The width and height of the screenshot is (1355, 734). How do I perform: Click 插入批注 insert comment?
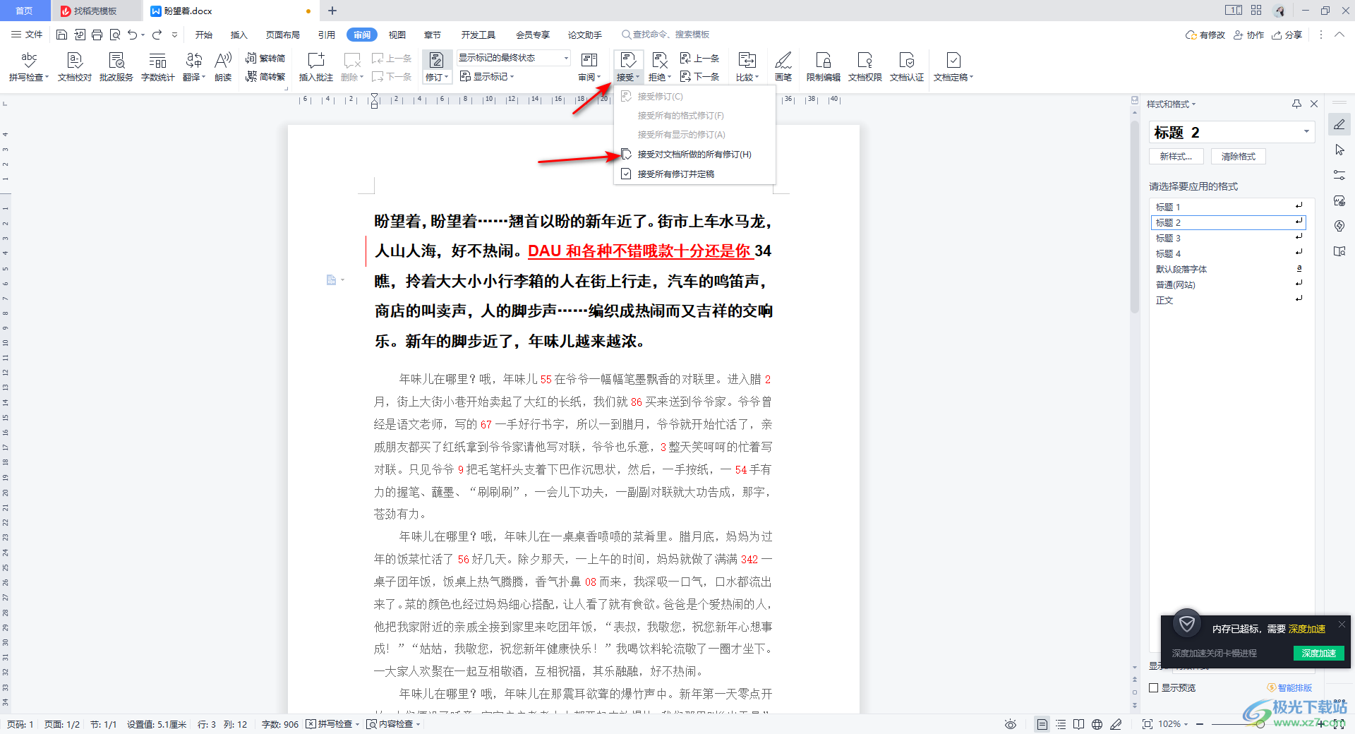tap(316, 67)
